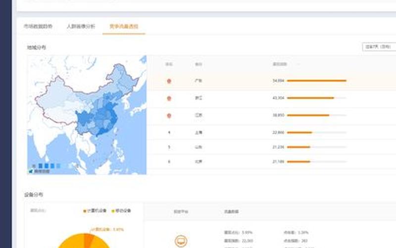Click the 山东 orange index bar
This screenshot has width=396, height=248.
click(298, 147)
